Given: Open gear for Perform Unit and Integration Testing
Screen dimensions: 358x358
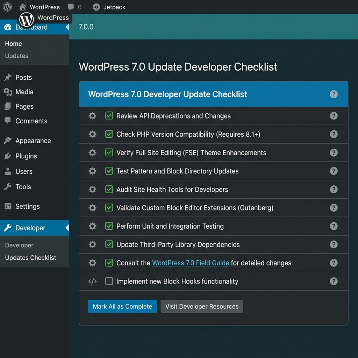Looking at the screenshot, I should point(92,226).
